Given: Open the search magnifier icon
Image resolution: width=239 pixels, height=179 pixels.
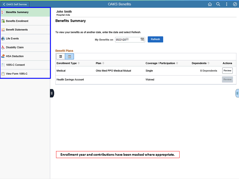Looking at the screenshot, I should point(218,4).
